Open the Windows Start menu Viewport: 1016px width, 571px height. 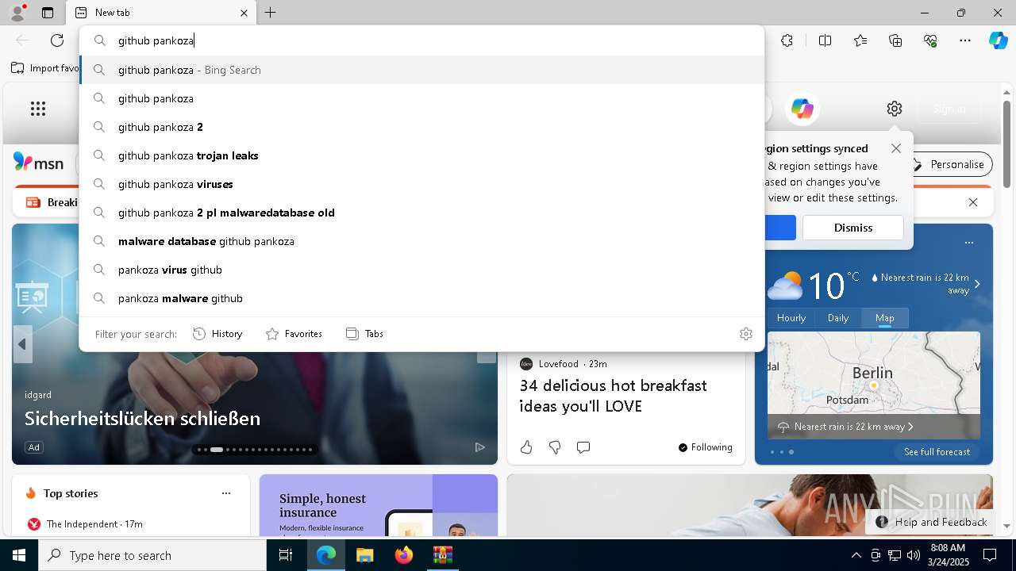19,555
